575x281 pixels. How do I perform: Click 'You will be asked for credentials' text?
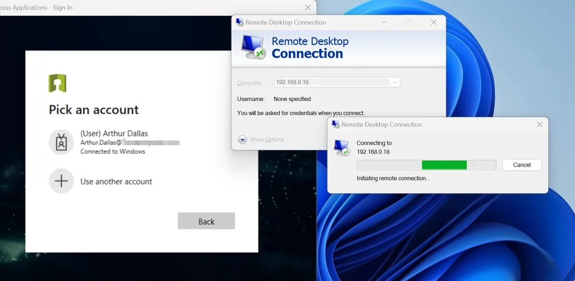pos(301,113)
